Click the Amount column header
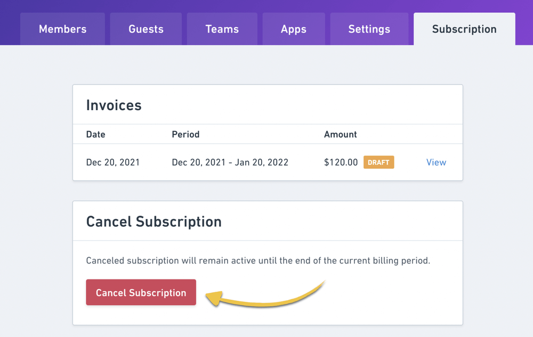 pyautogui.click(x=340, y=134)
